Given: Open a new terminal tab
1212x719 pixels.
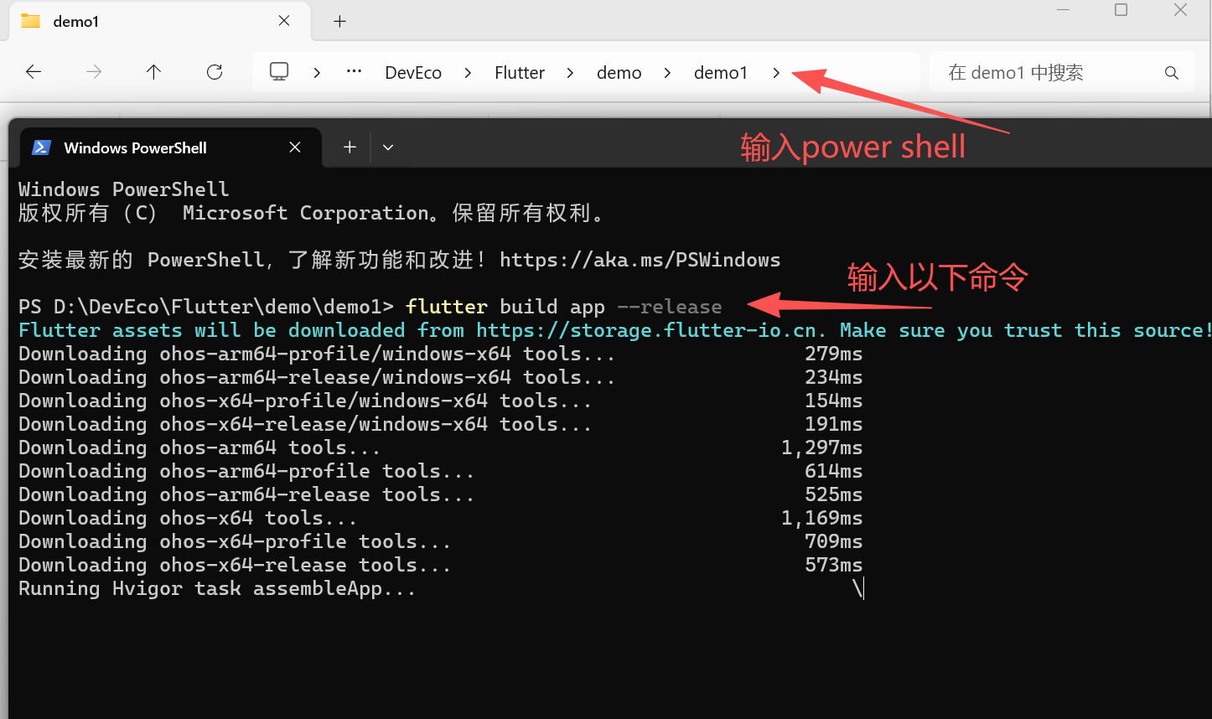Looking at the screenshot, I should pyautogui.click(x=350, y=147).
